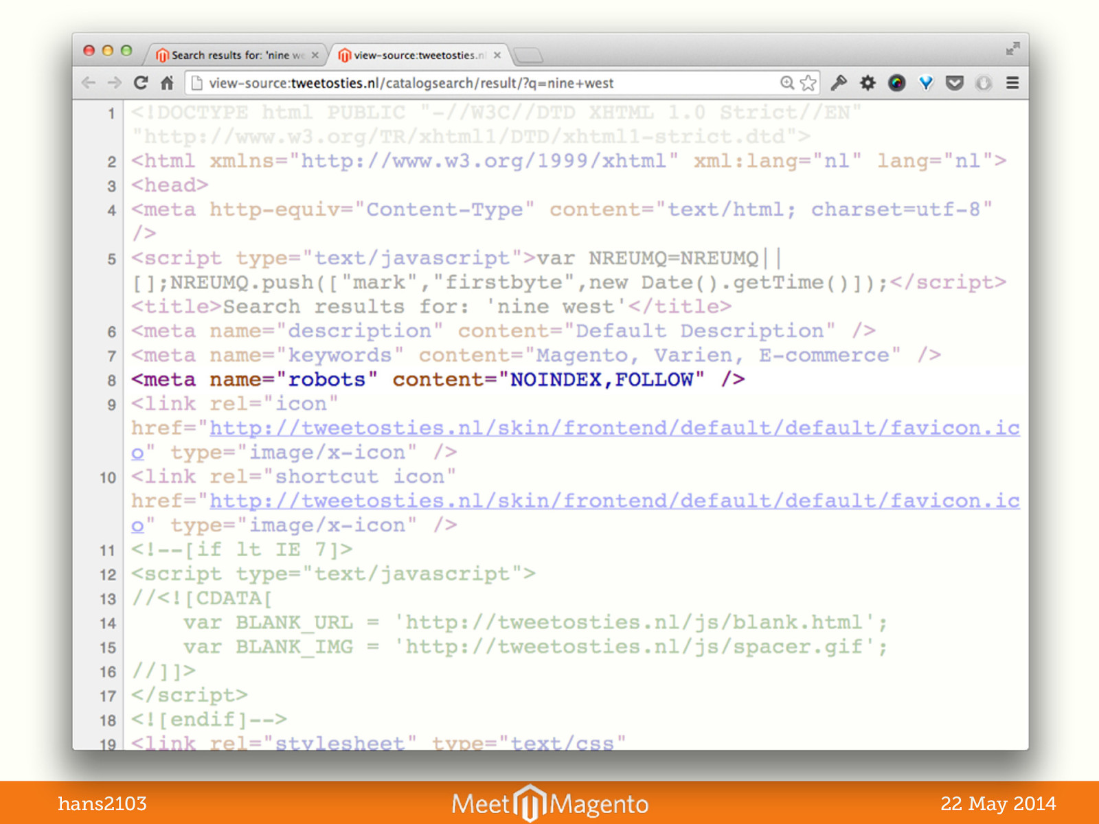
Task: Click the page document icon in address bar
Action: [x=197, y=83]
